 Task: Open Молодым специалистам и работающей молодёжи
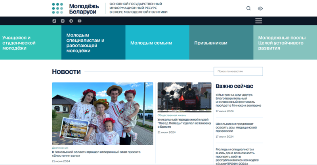pos(93,42)
